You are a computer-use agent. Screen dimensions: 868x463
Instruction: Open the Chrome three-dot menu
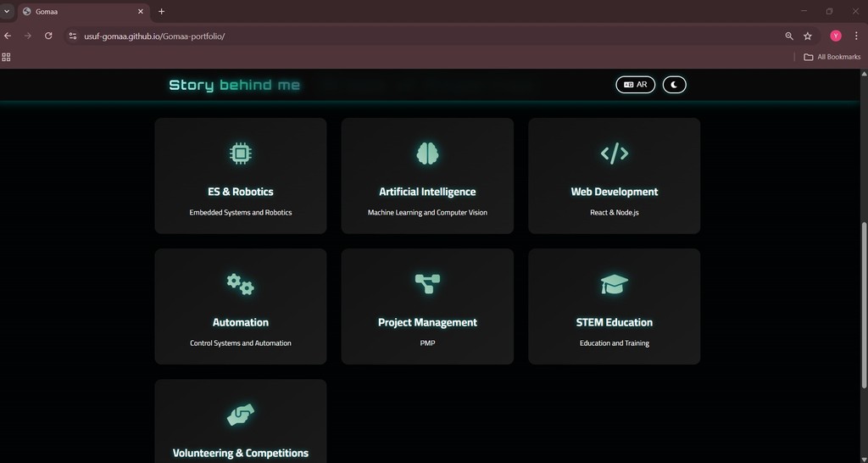pos(856,36)
